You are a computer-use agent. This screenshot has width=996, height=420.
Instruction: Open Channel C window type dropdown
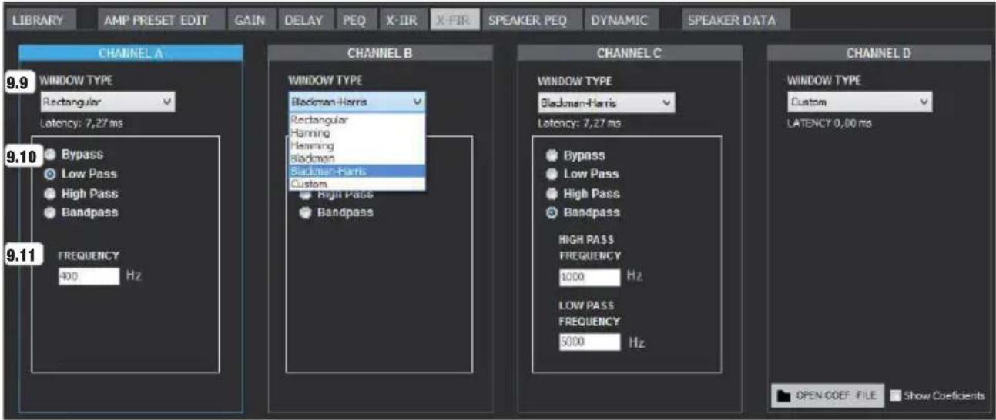pyautogui.click(x=607, y=102)
